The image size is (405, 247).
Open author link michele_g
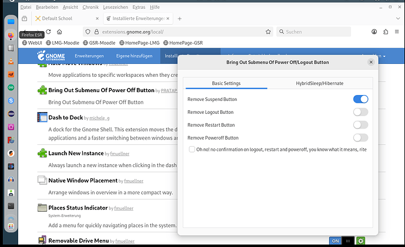click(x=99, y=118)
